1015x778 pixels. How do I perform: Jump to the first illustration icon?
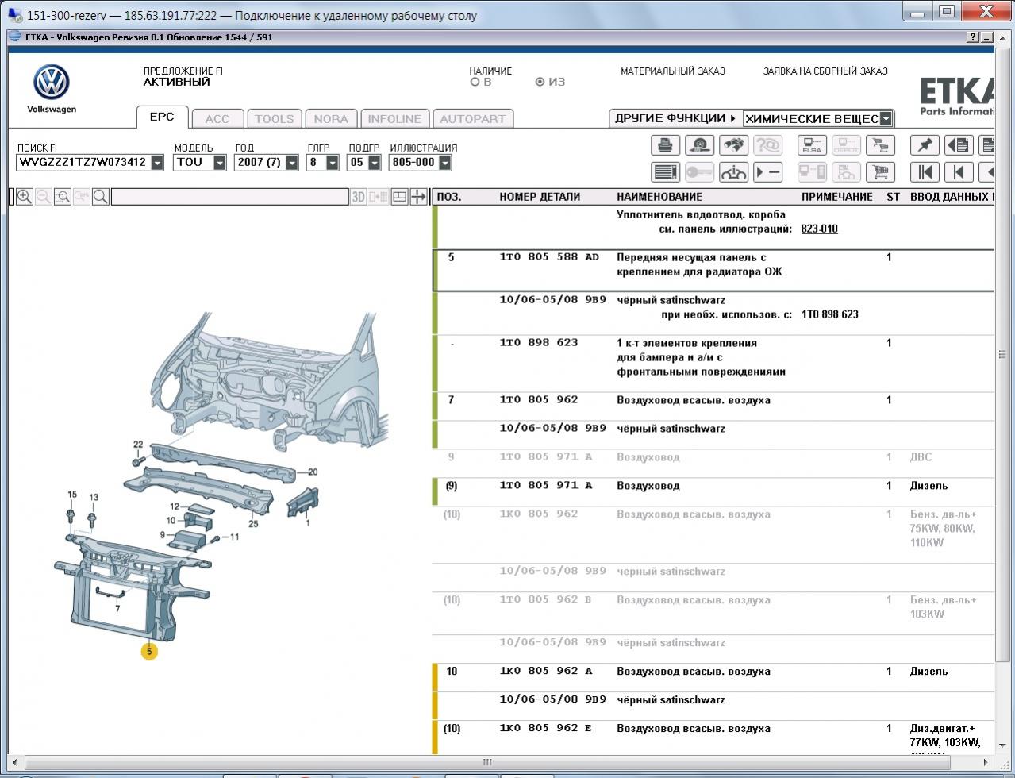tap(925, 172)
